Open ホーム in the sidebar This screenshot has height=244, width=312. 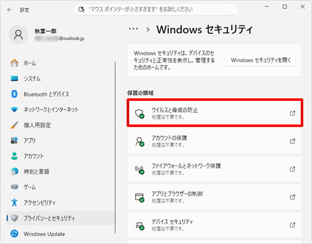click(61, 63)
